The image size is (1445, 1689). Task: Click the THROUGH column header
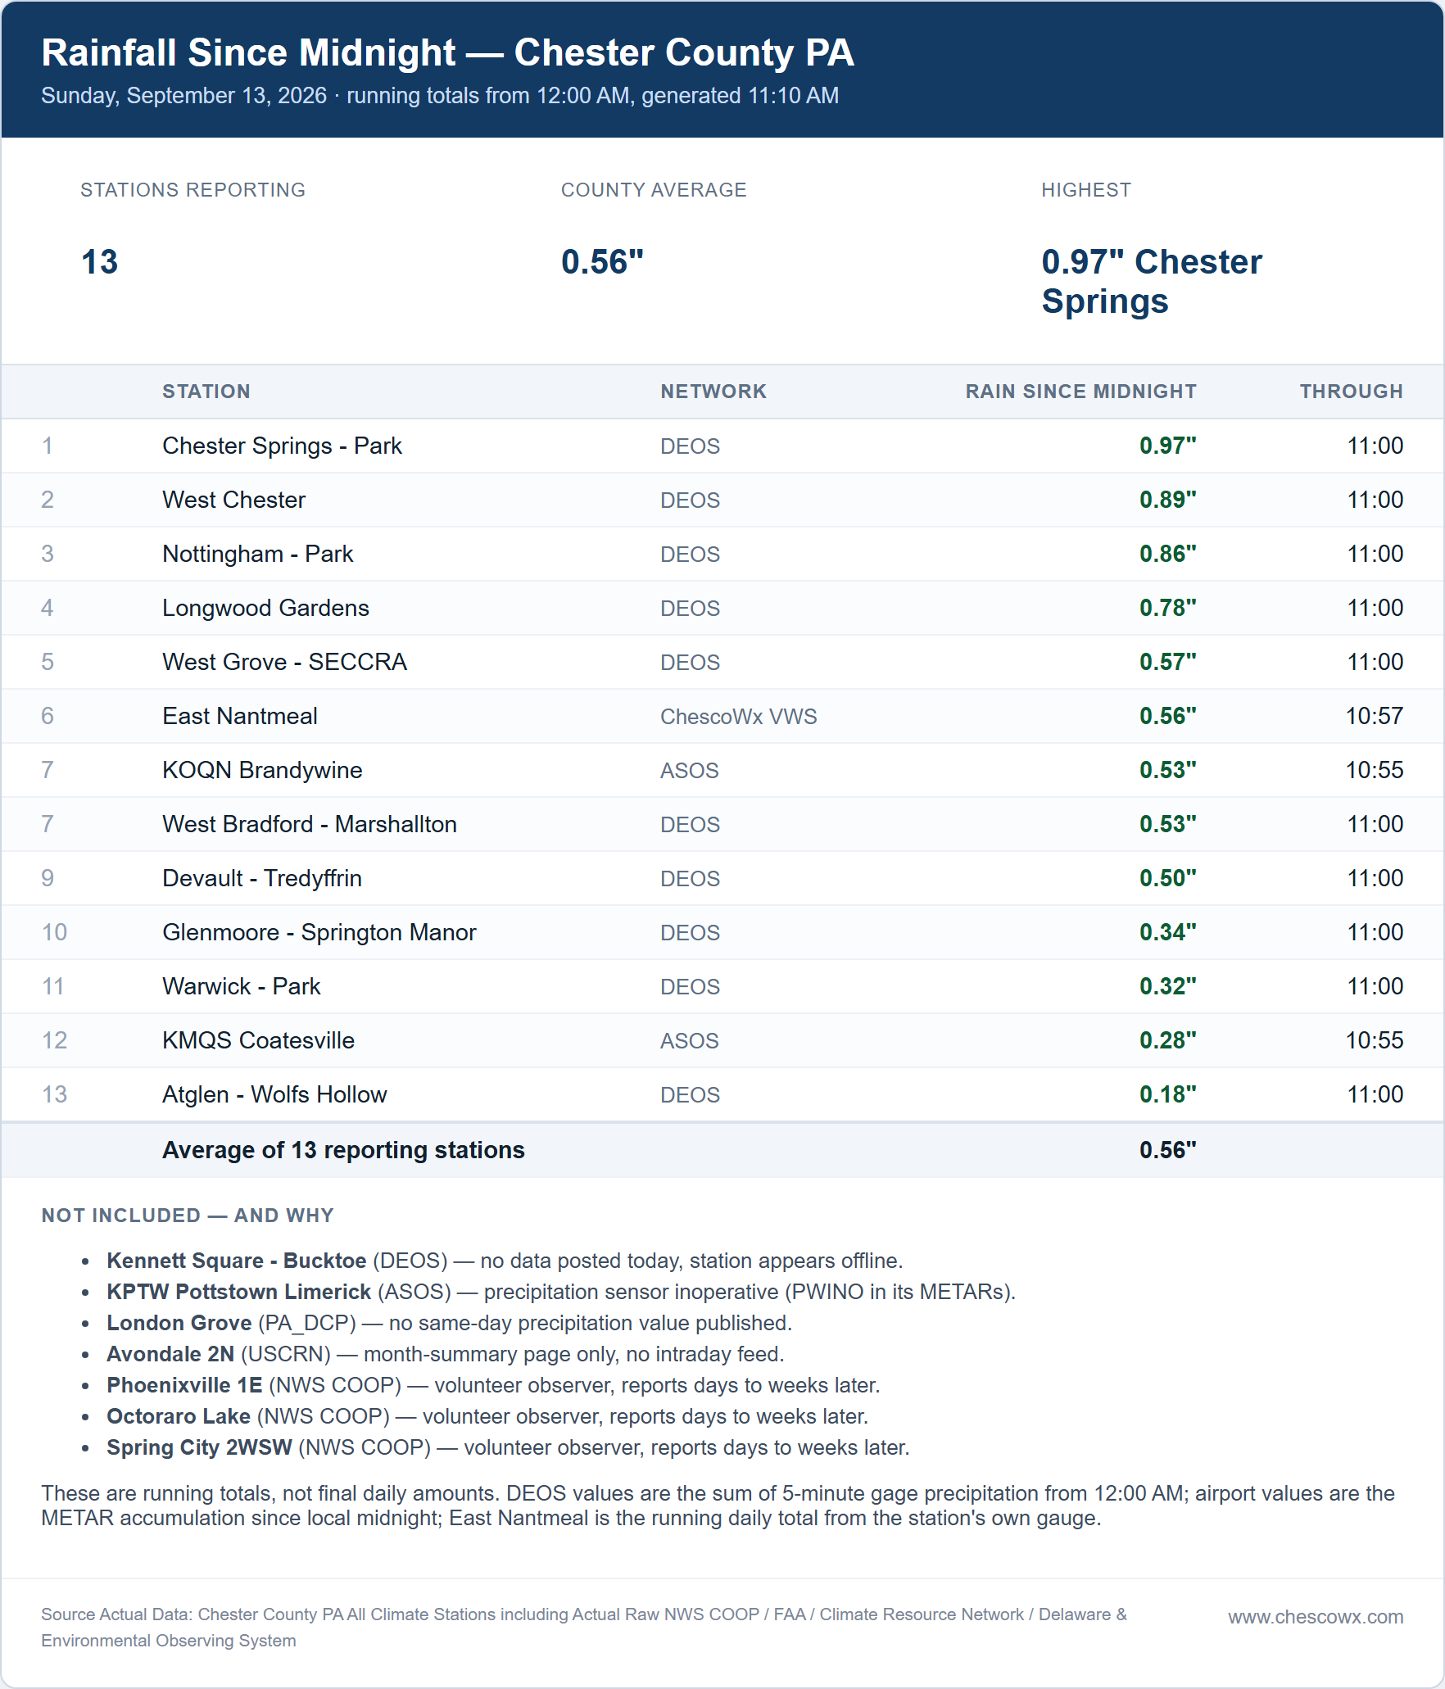click(1351, 392)
